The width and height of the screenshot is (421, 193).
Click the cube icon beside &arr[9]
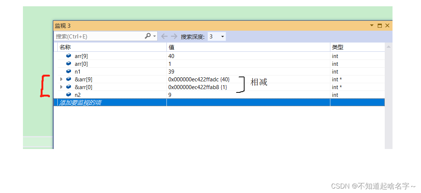point(69,79)
